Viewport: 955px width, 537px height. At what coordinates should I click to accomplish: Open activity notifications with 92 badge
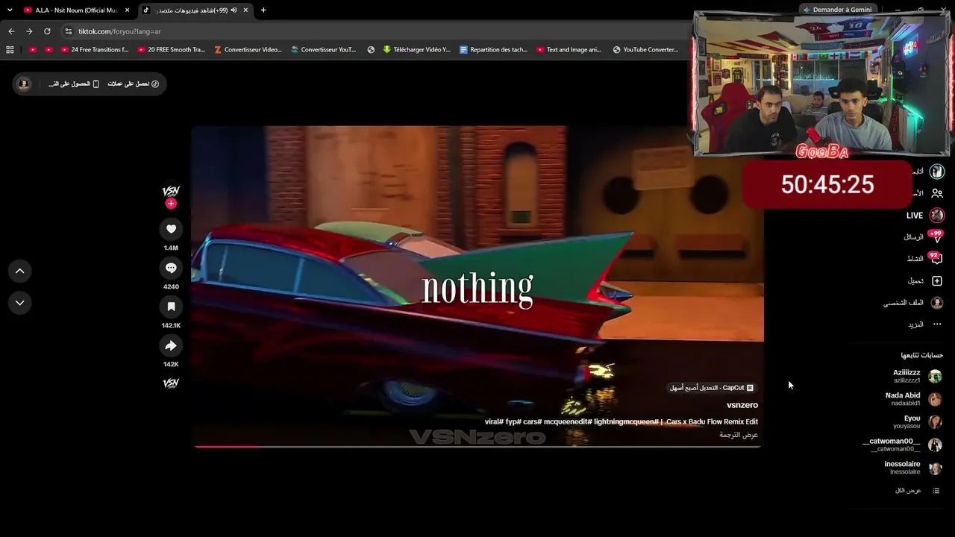point(924,259)
